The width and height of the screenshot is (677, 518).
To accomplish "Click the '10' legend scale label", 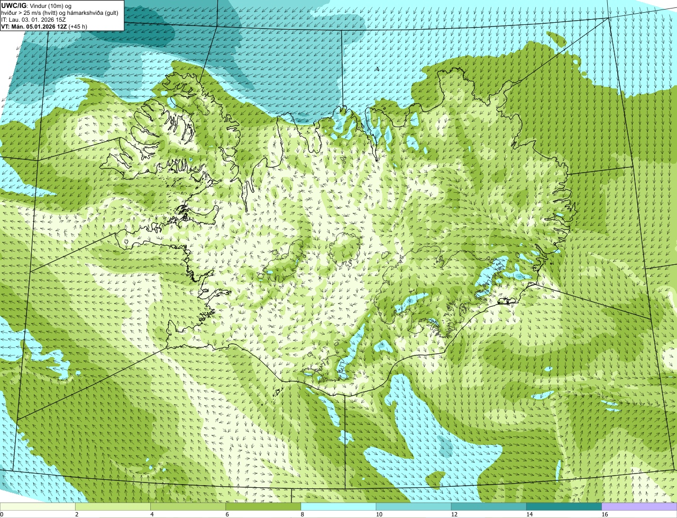I will tap(379, 514).
